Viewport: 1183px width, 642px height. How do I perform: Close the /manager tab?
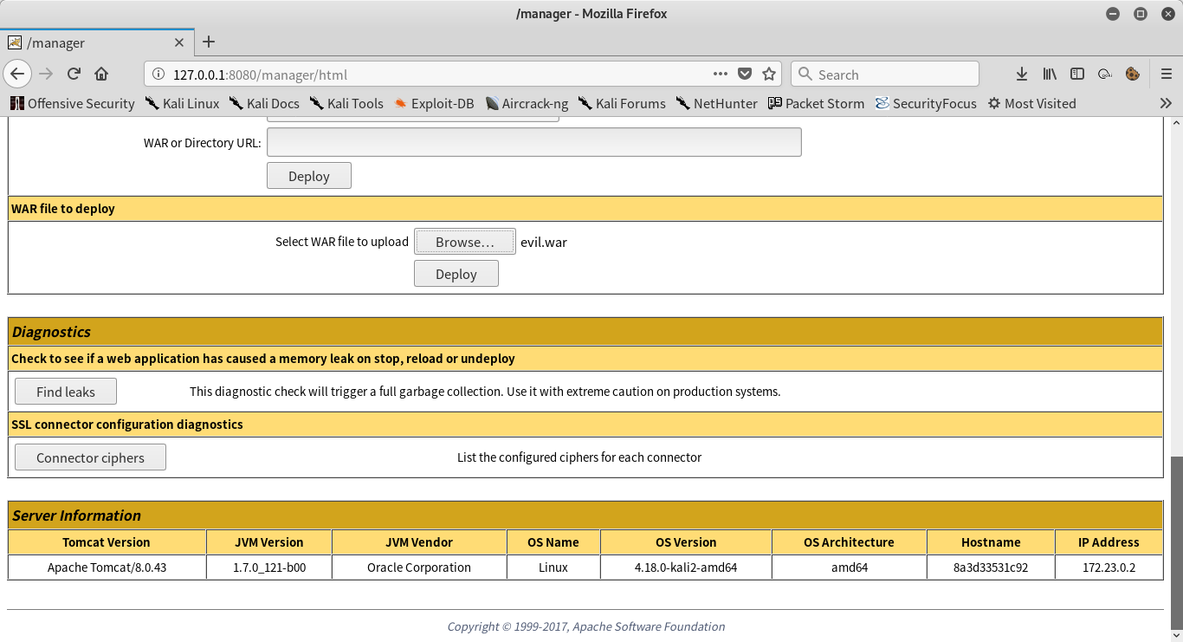(179, 42)
